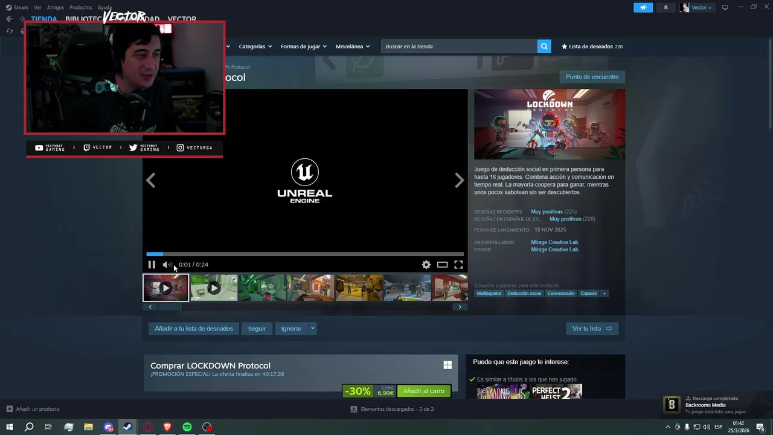Expand the Formas de jugar dropdown
773x435 pixels.
coord(304,47)
